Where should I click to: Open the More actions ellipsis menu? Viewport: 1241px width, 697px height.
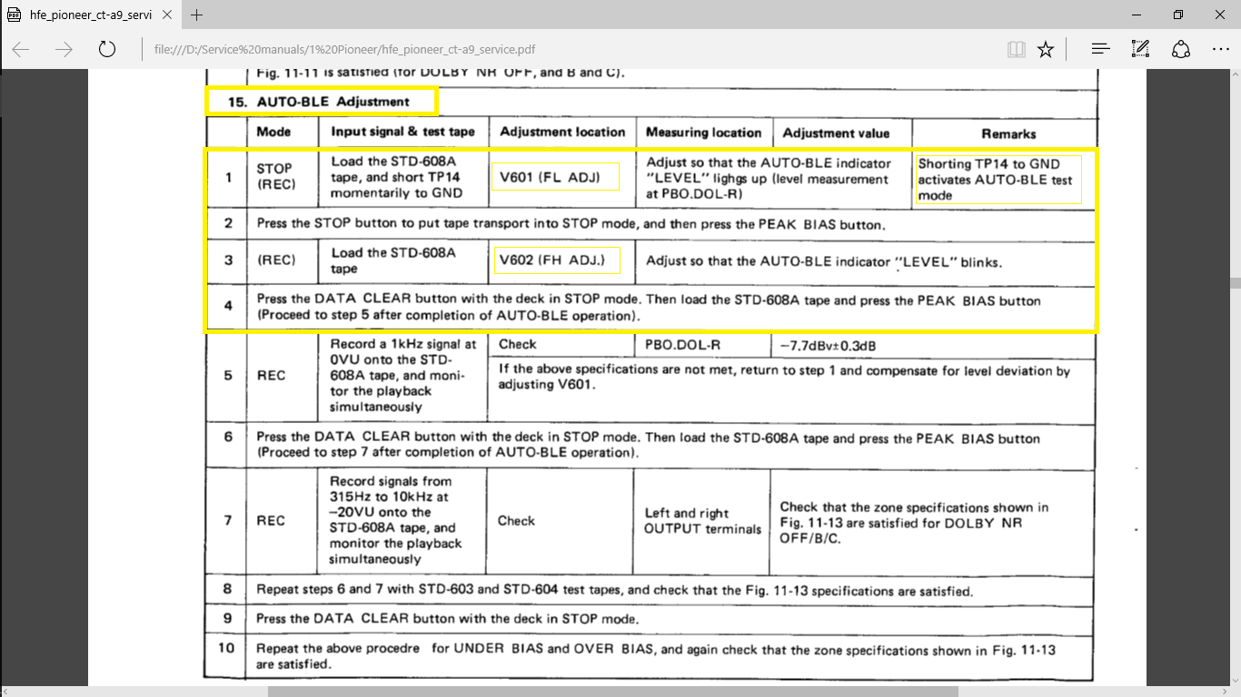point(1220,49)
